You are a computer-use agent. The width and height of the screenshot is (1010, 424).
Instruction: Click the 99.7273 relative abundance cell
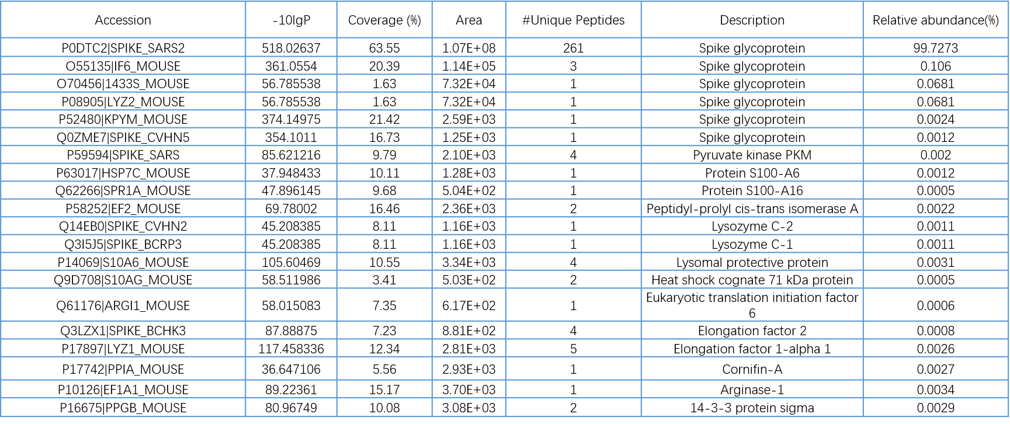[935, 48]
